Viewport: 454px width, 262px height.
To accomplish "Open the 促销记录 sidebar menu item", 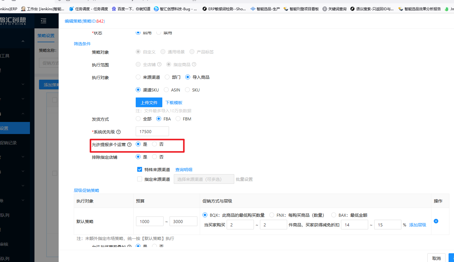I will (x=8, y=143).
